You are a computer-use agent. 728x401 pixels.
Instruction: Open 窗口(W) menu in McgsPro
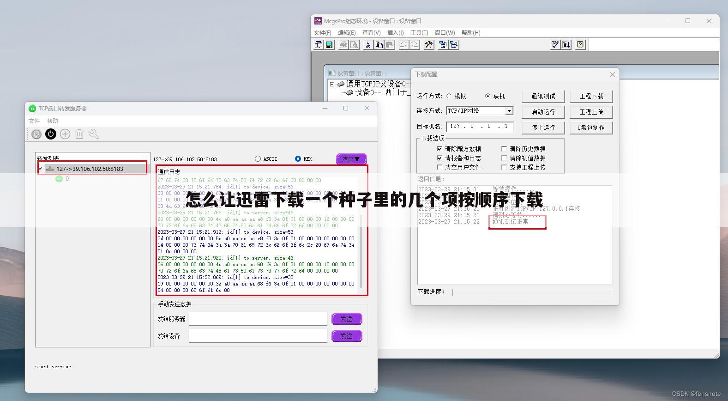(445, 33)
